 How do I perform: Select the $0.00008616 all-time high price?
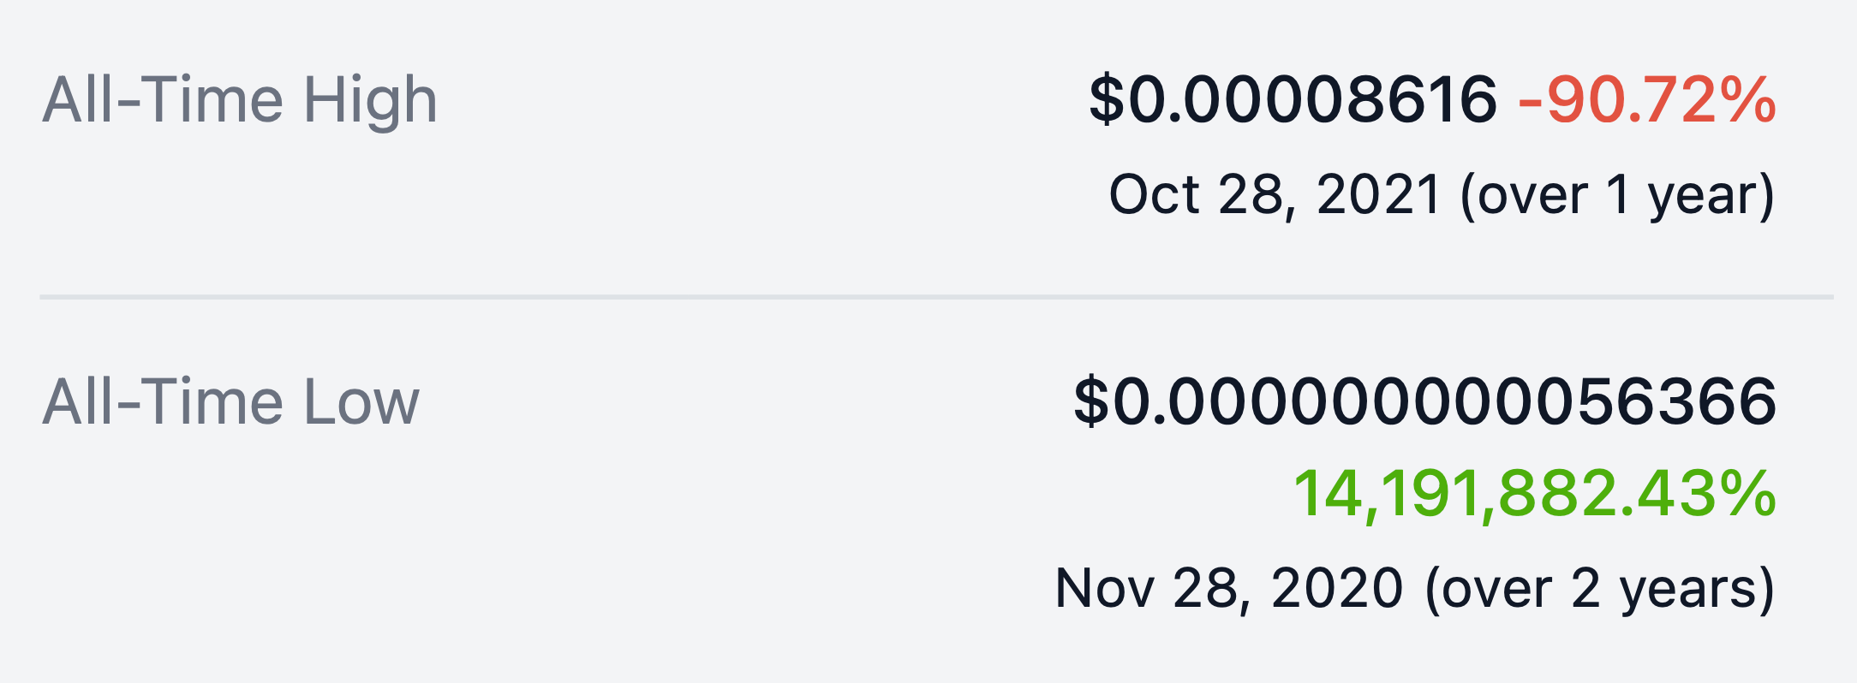click(1293, 100)
